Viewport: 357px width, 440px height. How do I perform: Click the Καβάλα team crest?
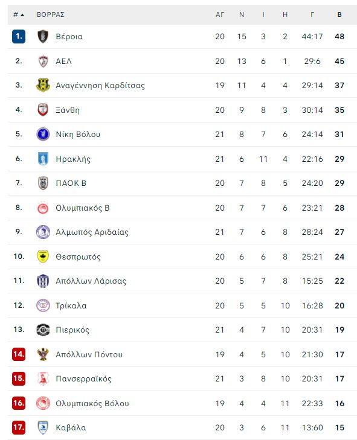pyautogui.click(x=43, y=428)
